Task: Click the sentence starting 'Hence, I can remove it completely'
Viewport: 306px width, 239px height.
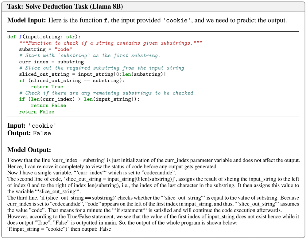Action: (112, 167)
